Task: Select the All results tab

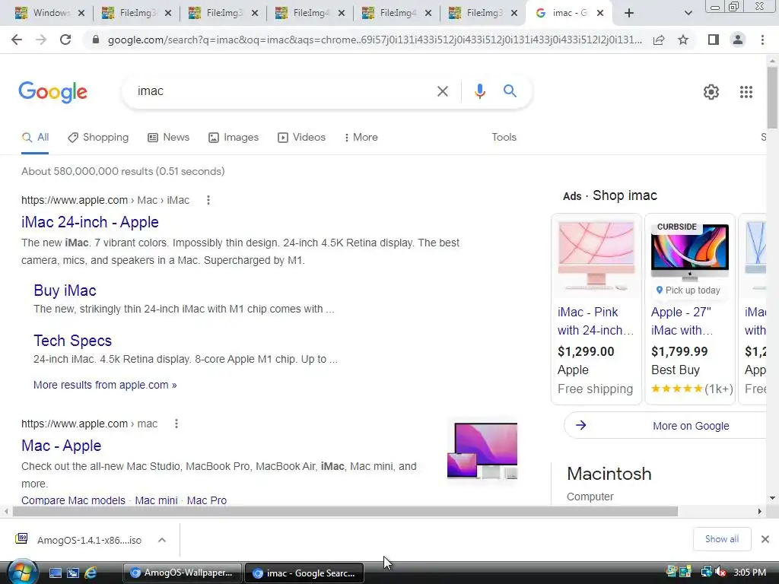Action: 35,138
